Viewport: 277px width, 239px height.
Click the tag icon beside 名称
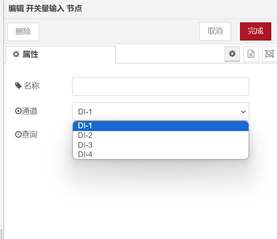coord(18,86)
